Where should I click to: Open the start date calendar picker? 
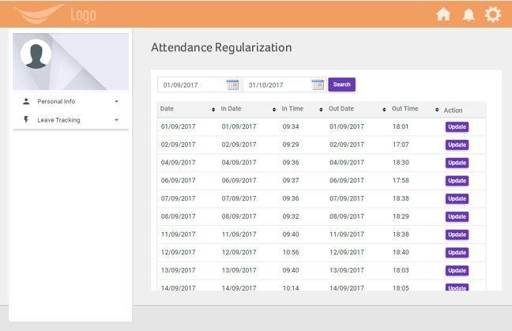coord(232,85)
